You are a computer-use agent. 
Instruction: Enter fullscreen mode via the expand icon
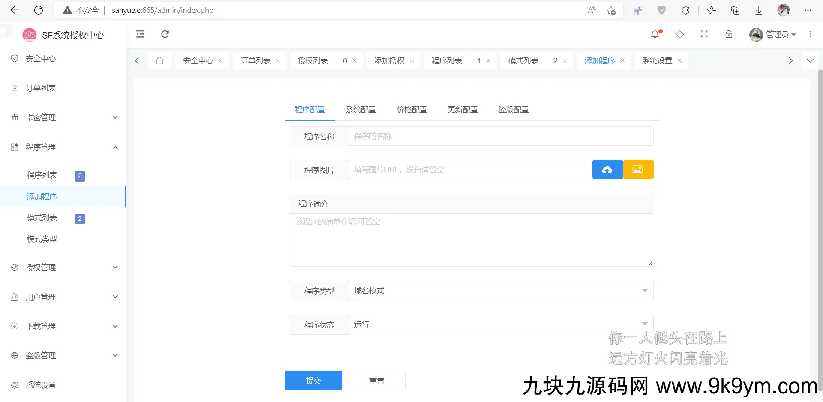tap(704, 34)
